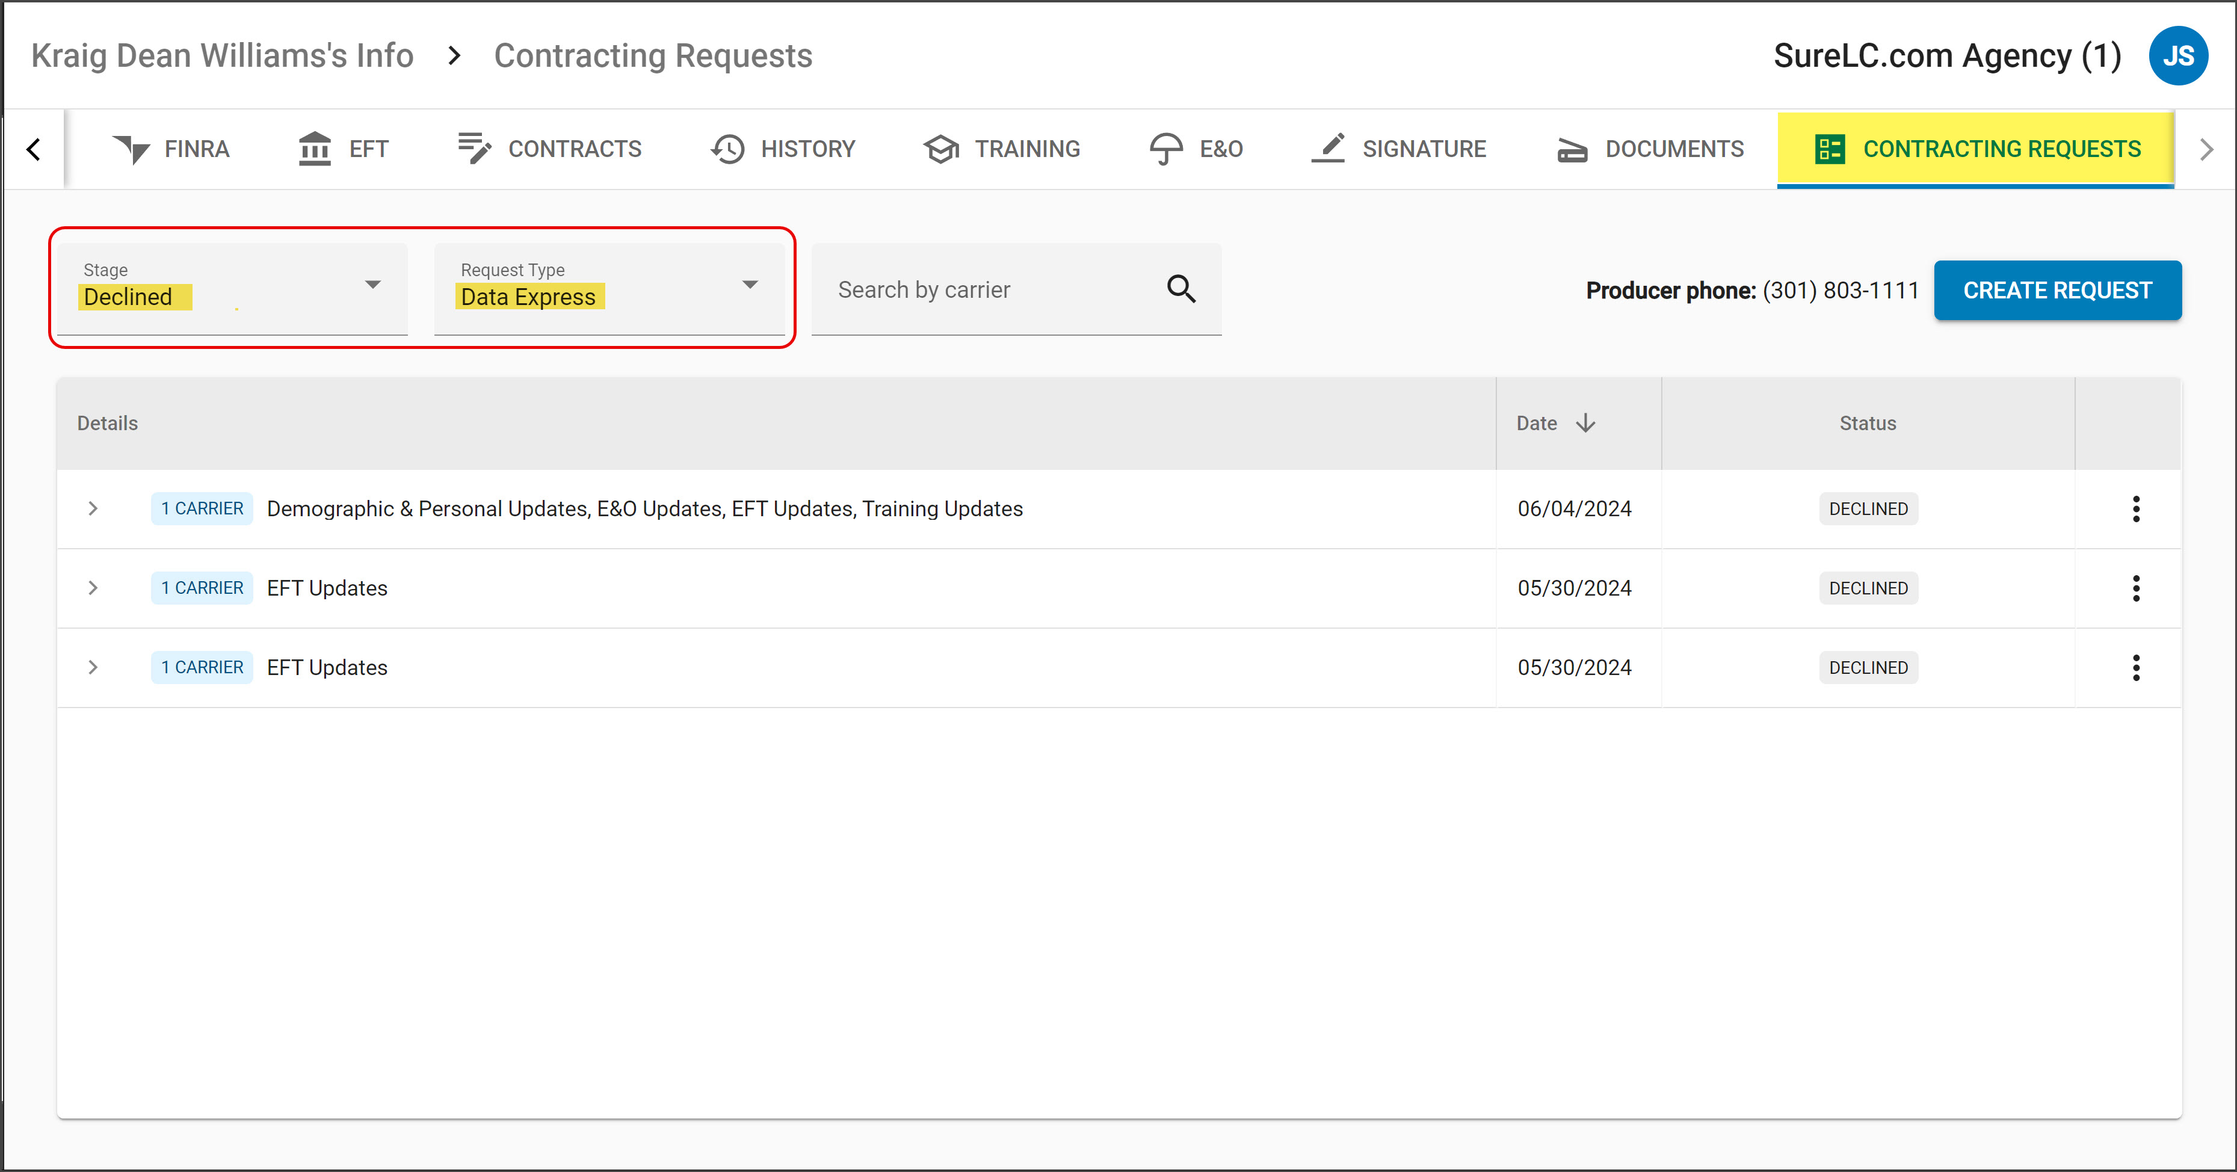2237x1172 pixels.
Task: Open the three-dot menu on first row
Action: [x=2137, y=509]
